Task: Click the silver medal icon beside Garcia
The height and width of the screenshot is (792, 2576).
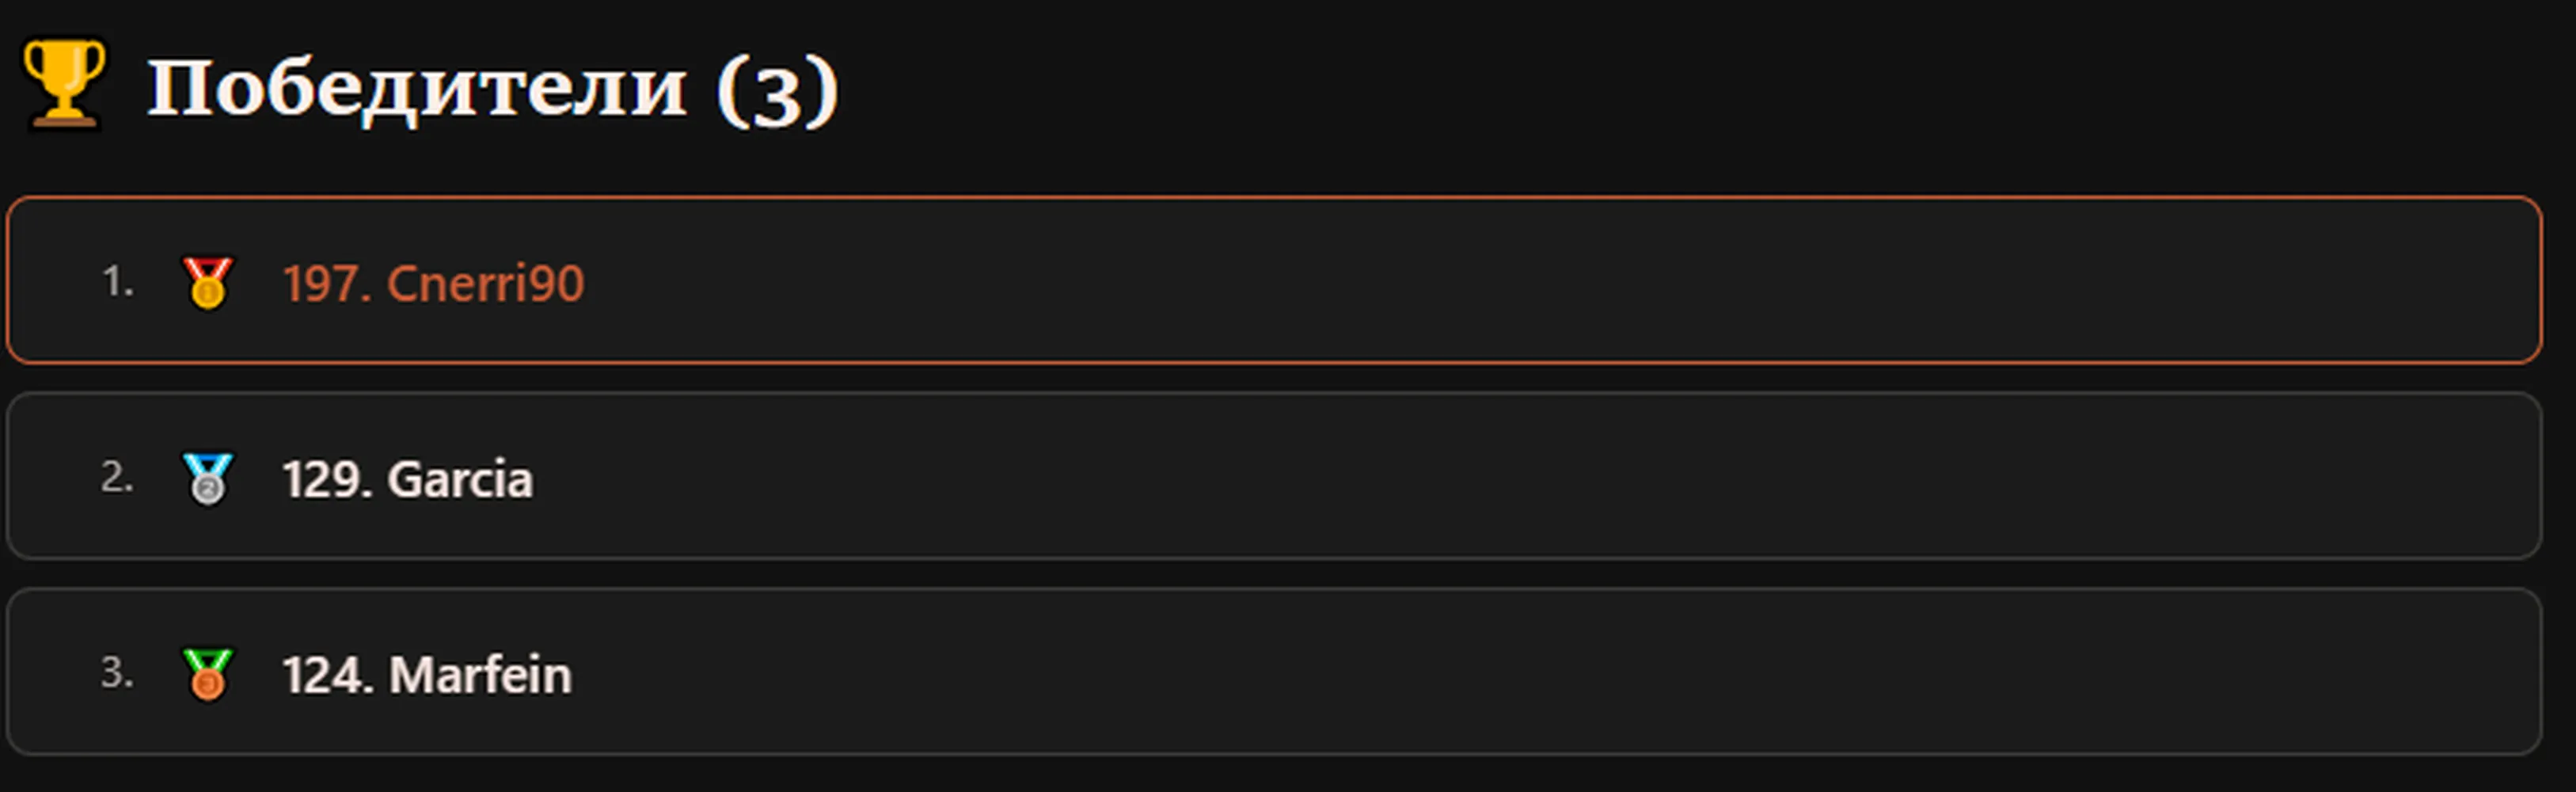Action: 207,478
